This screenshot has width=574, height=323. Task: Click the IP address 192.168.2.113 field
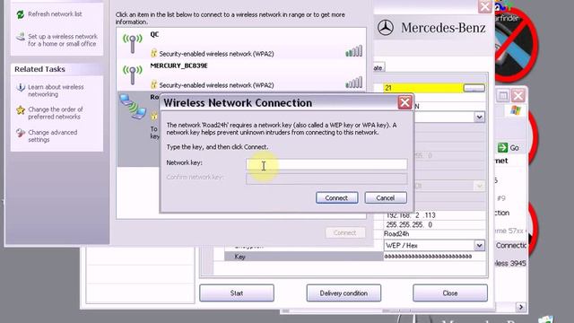434,215
